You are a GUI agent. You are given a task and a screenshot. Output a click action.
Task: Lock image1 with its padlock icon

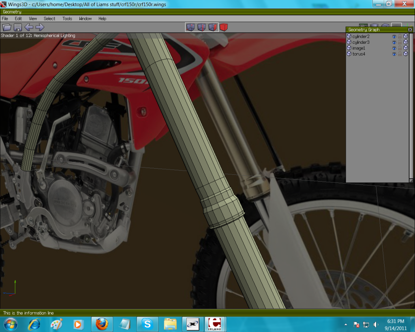point(400,48)
